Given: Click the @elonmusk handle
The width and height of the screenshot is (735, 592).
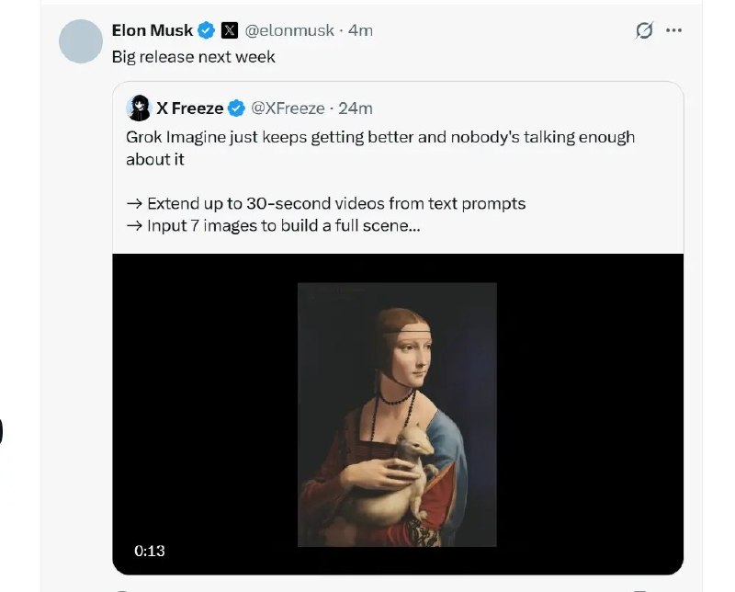Looking at the screenshot, I should pos(290,30).
